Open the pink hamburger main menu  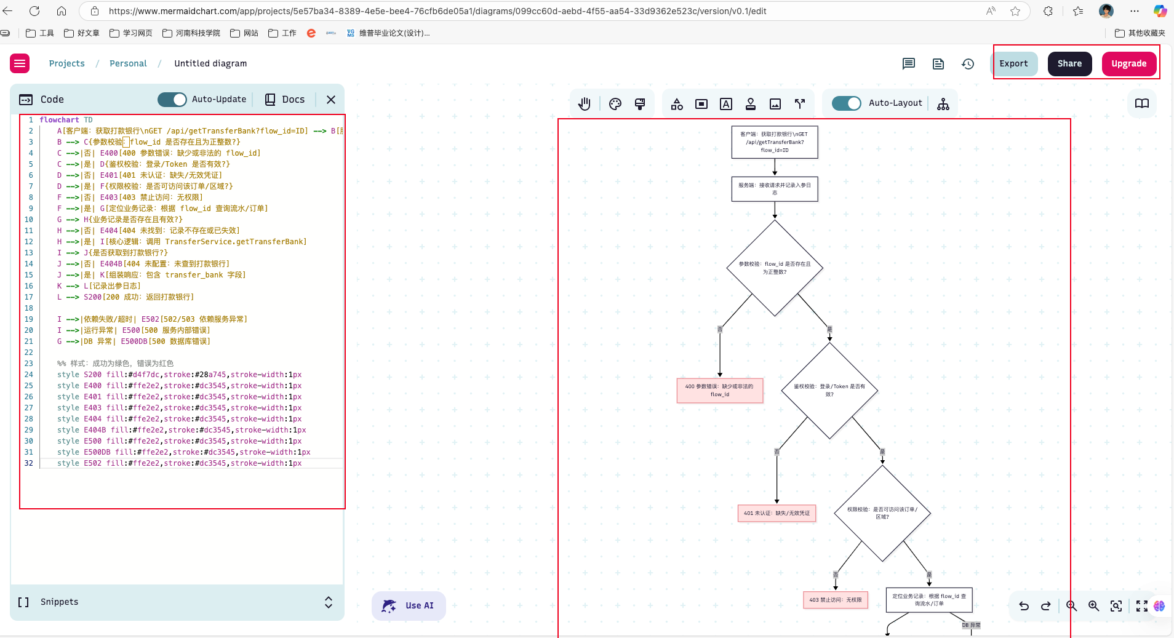(20, 63)
